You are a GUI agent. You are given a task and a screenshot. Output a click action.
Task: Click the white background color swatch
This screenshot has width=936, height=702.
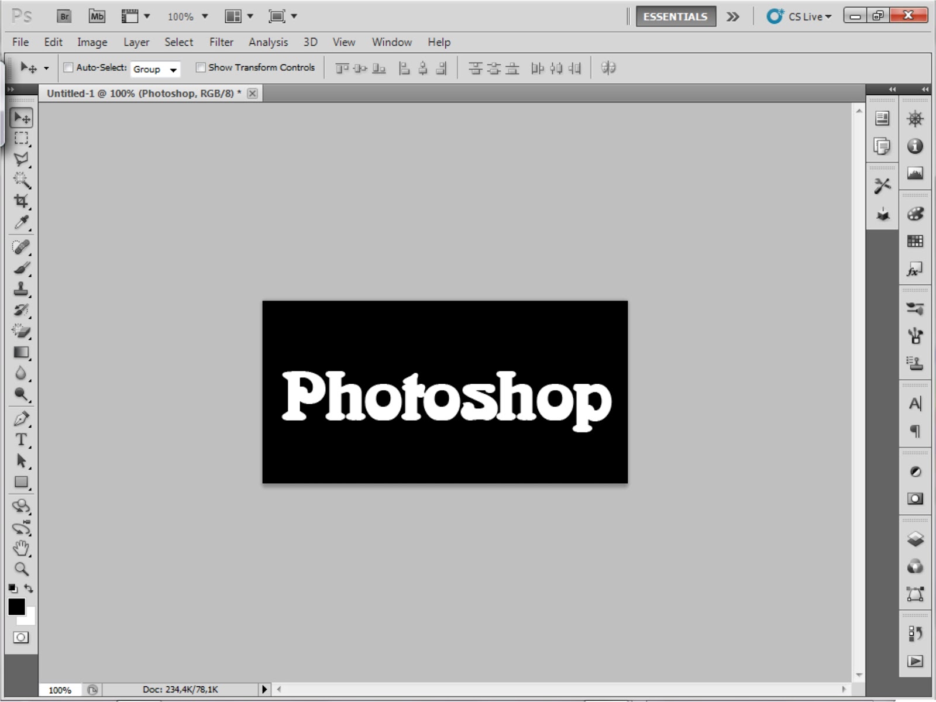coord(29,619)
